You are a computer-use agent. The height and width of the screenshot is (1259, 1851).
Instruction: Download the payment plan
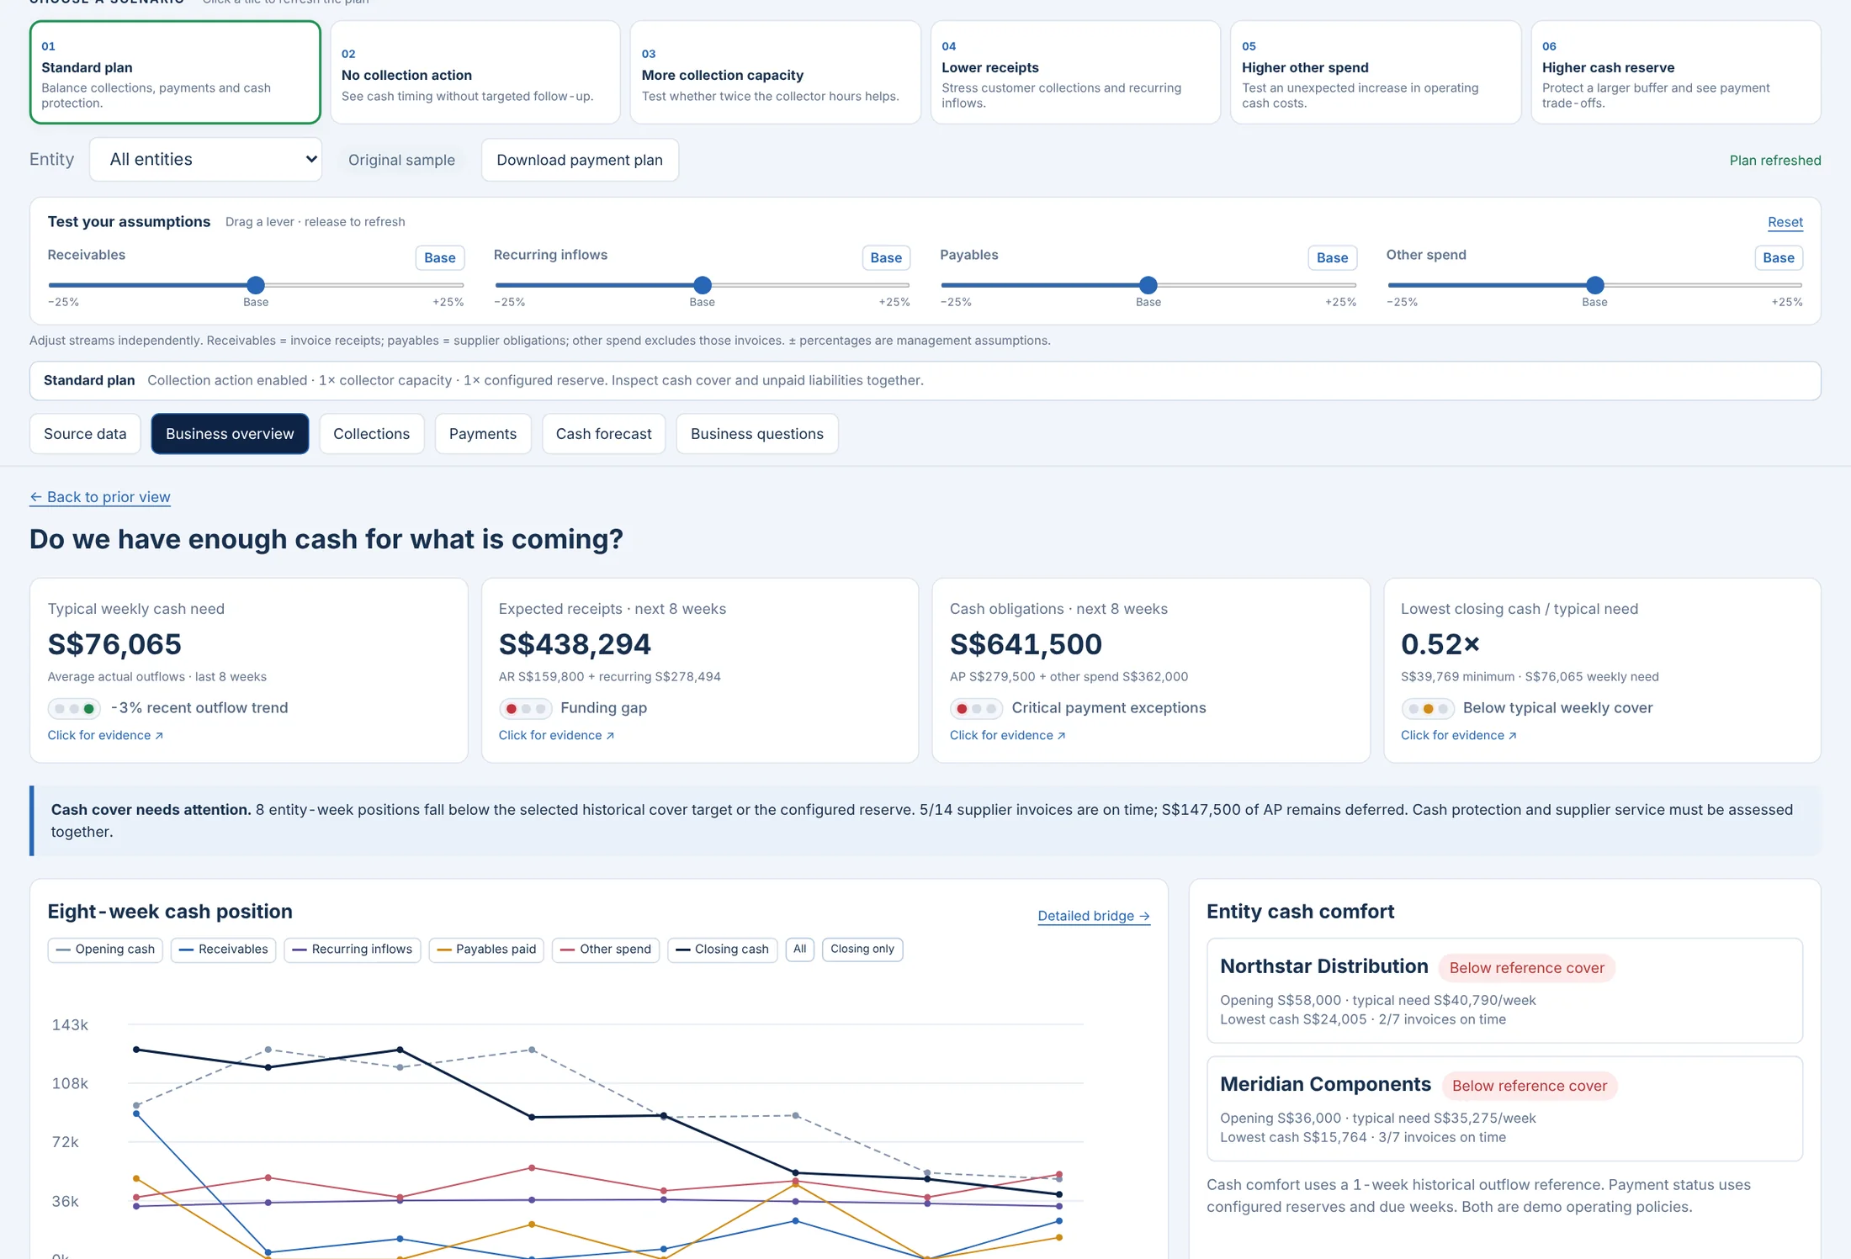(x=580, y=160)
